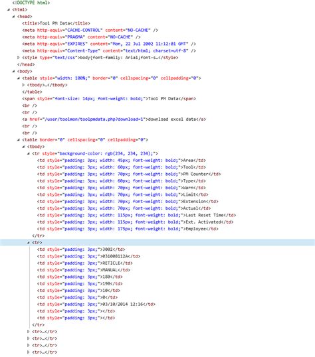
Task: Select the td line with value 3002
Action: (81, 250)
